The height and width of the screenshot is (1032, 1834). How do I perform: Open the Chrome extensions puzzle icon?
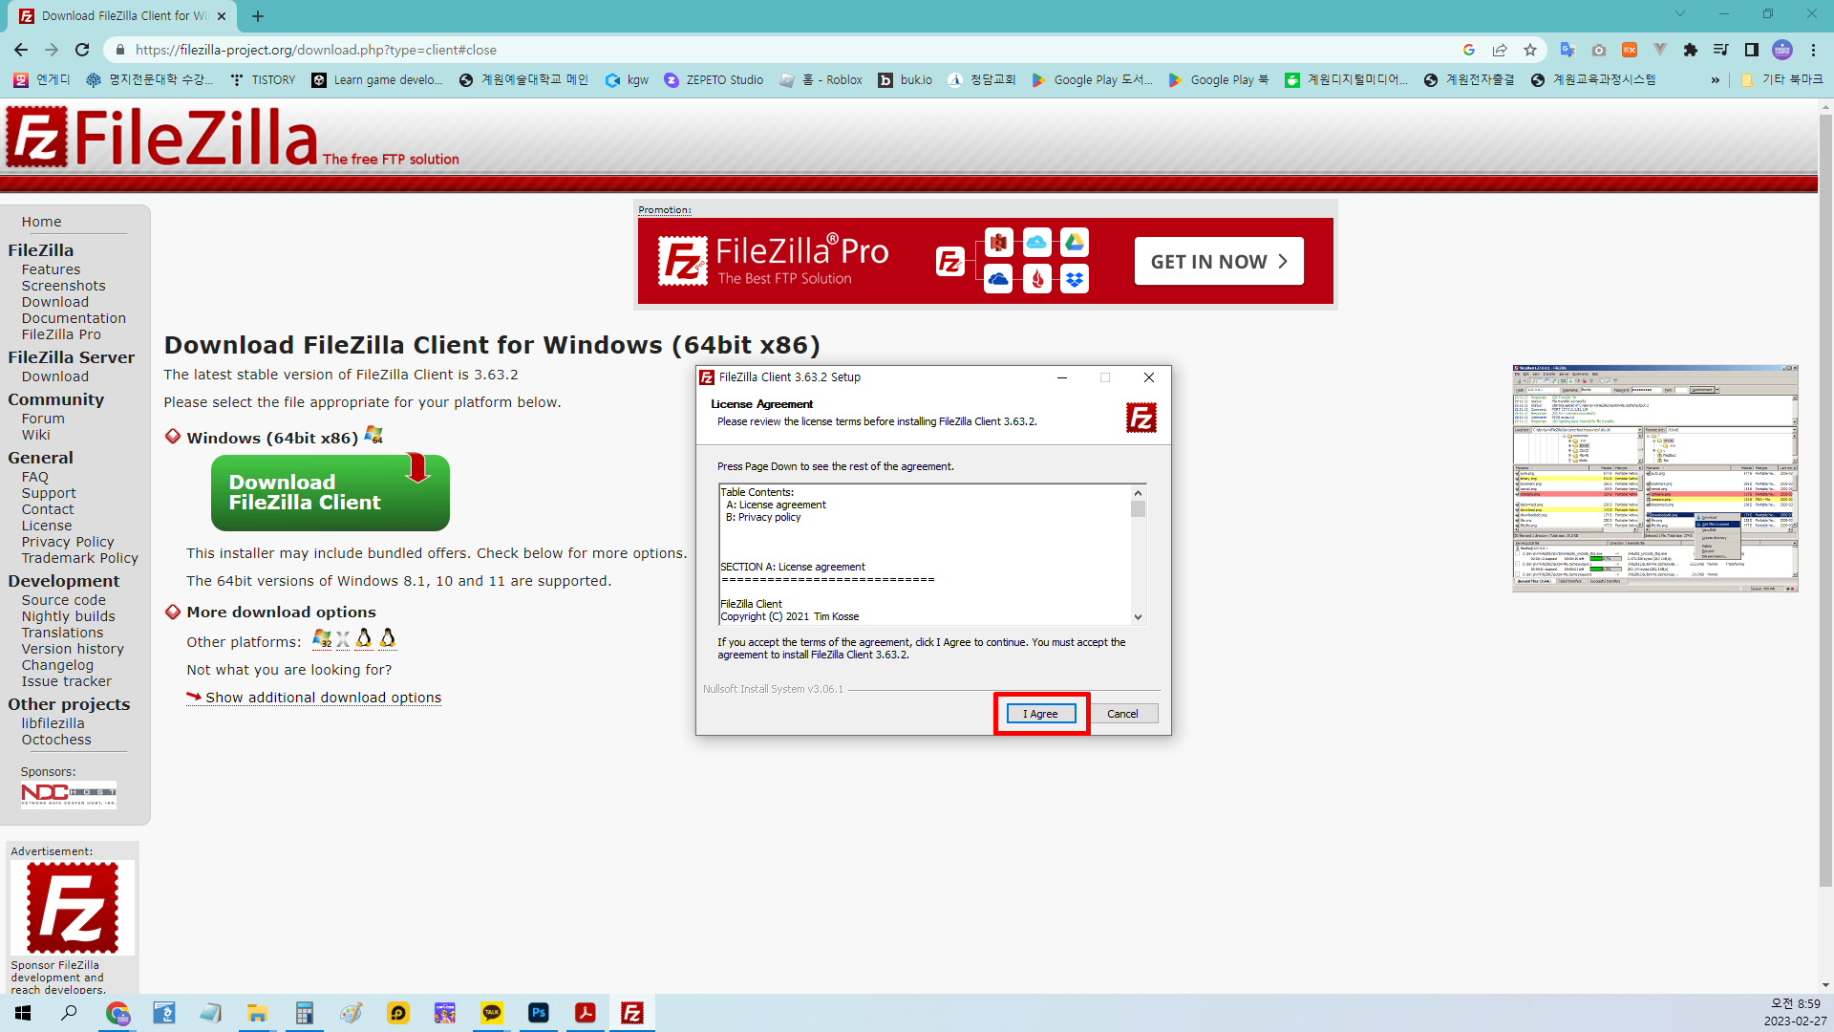[x=1690, y=50]
